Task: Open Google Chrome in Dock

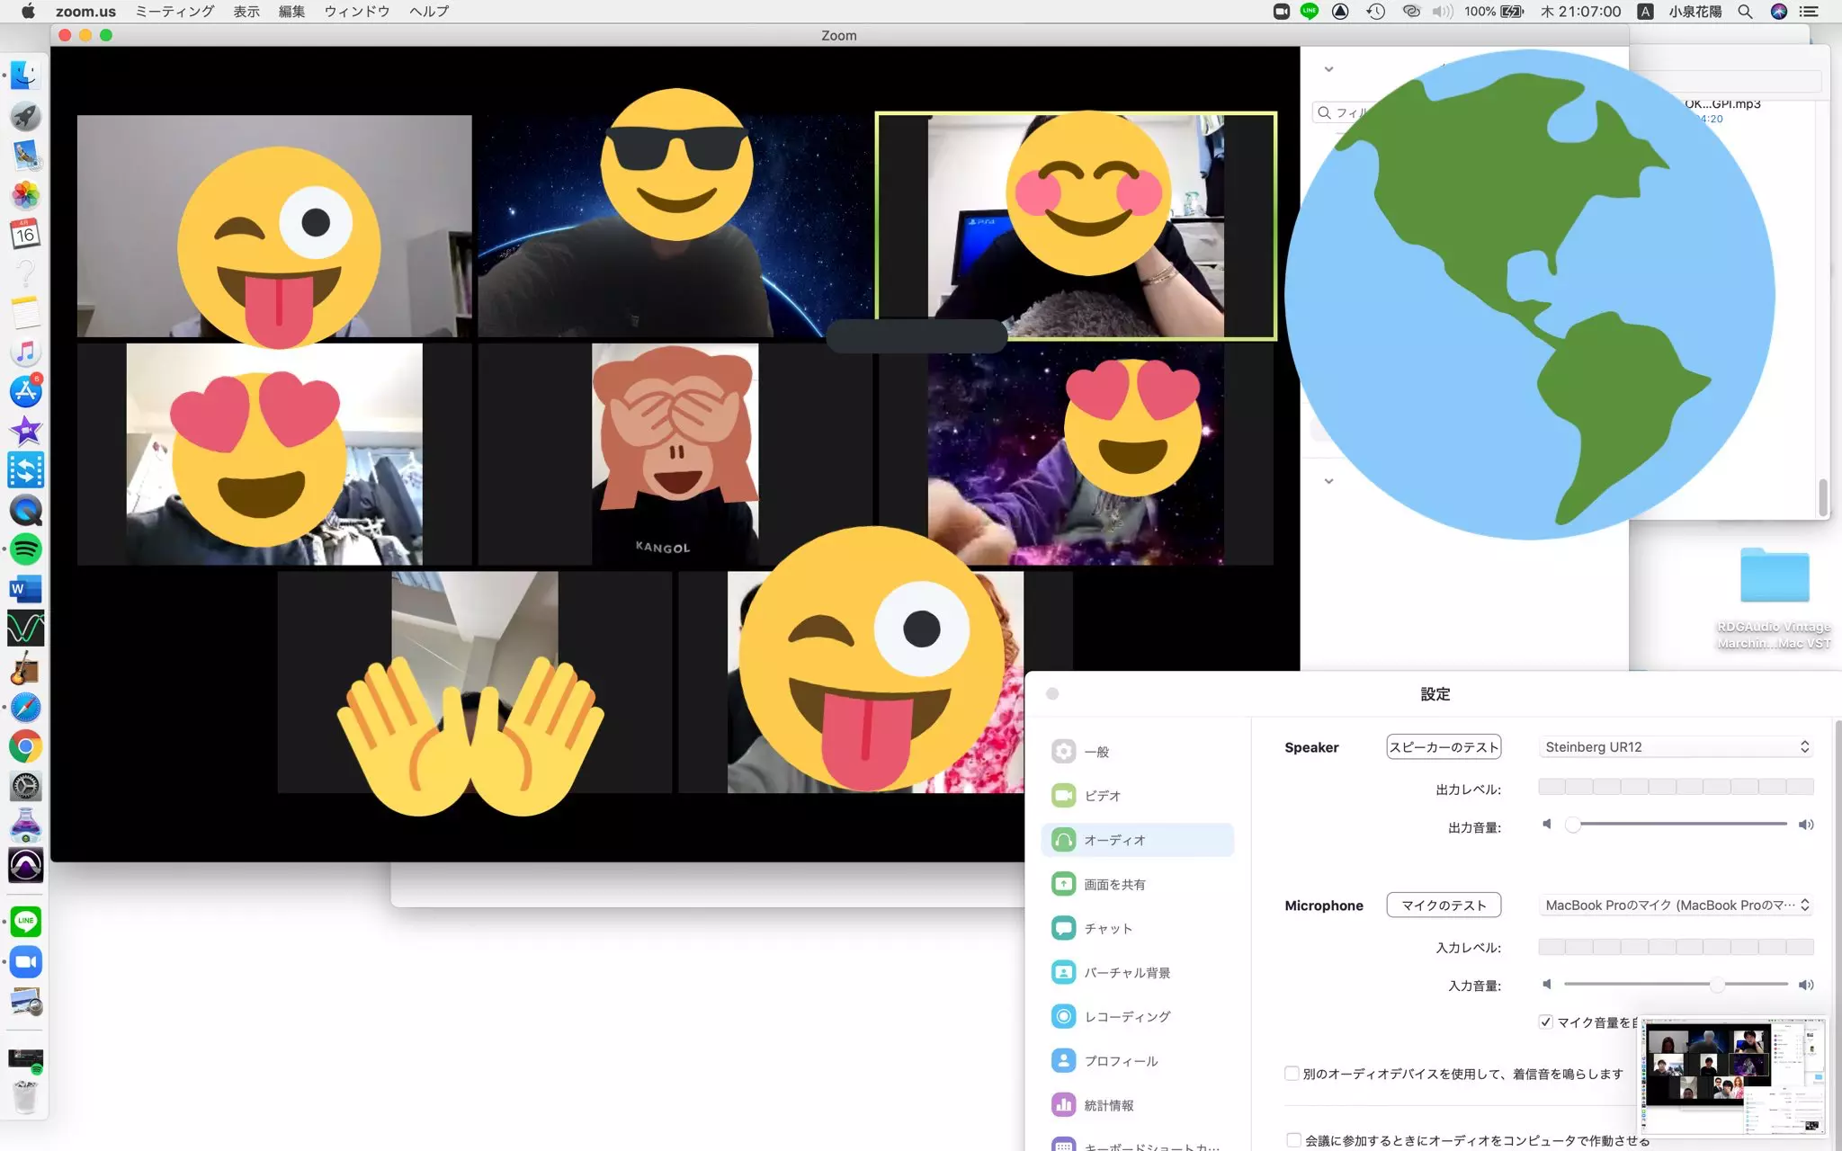Action: (25, 746)
